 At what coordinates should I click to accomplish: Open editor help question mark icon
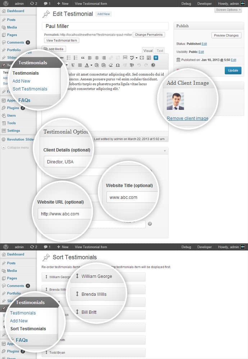[x=153, y=65]
